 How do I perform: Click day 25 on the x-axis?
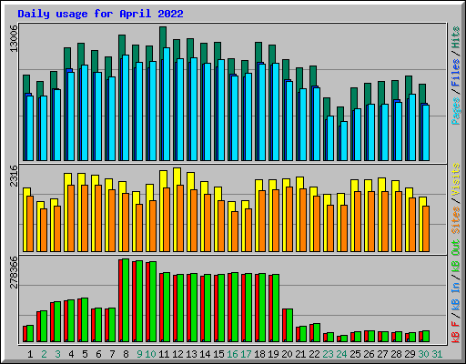click(355, 354)
